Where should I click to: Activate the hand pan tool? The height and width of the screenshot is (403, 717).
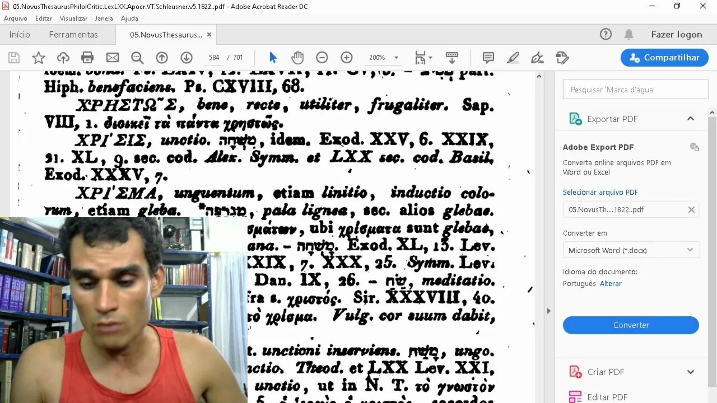tap(297, 58)
